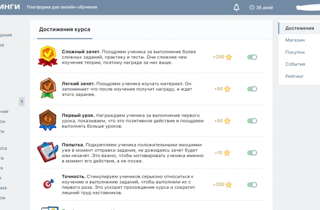This screenshot has width=320, height=210.
Task: Open the События menu item
Action: point(295,64)
